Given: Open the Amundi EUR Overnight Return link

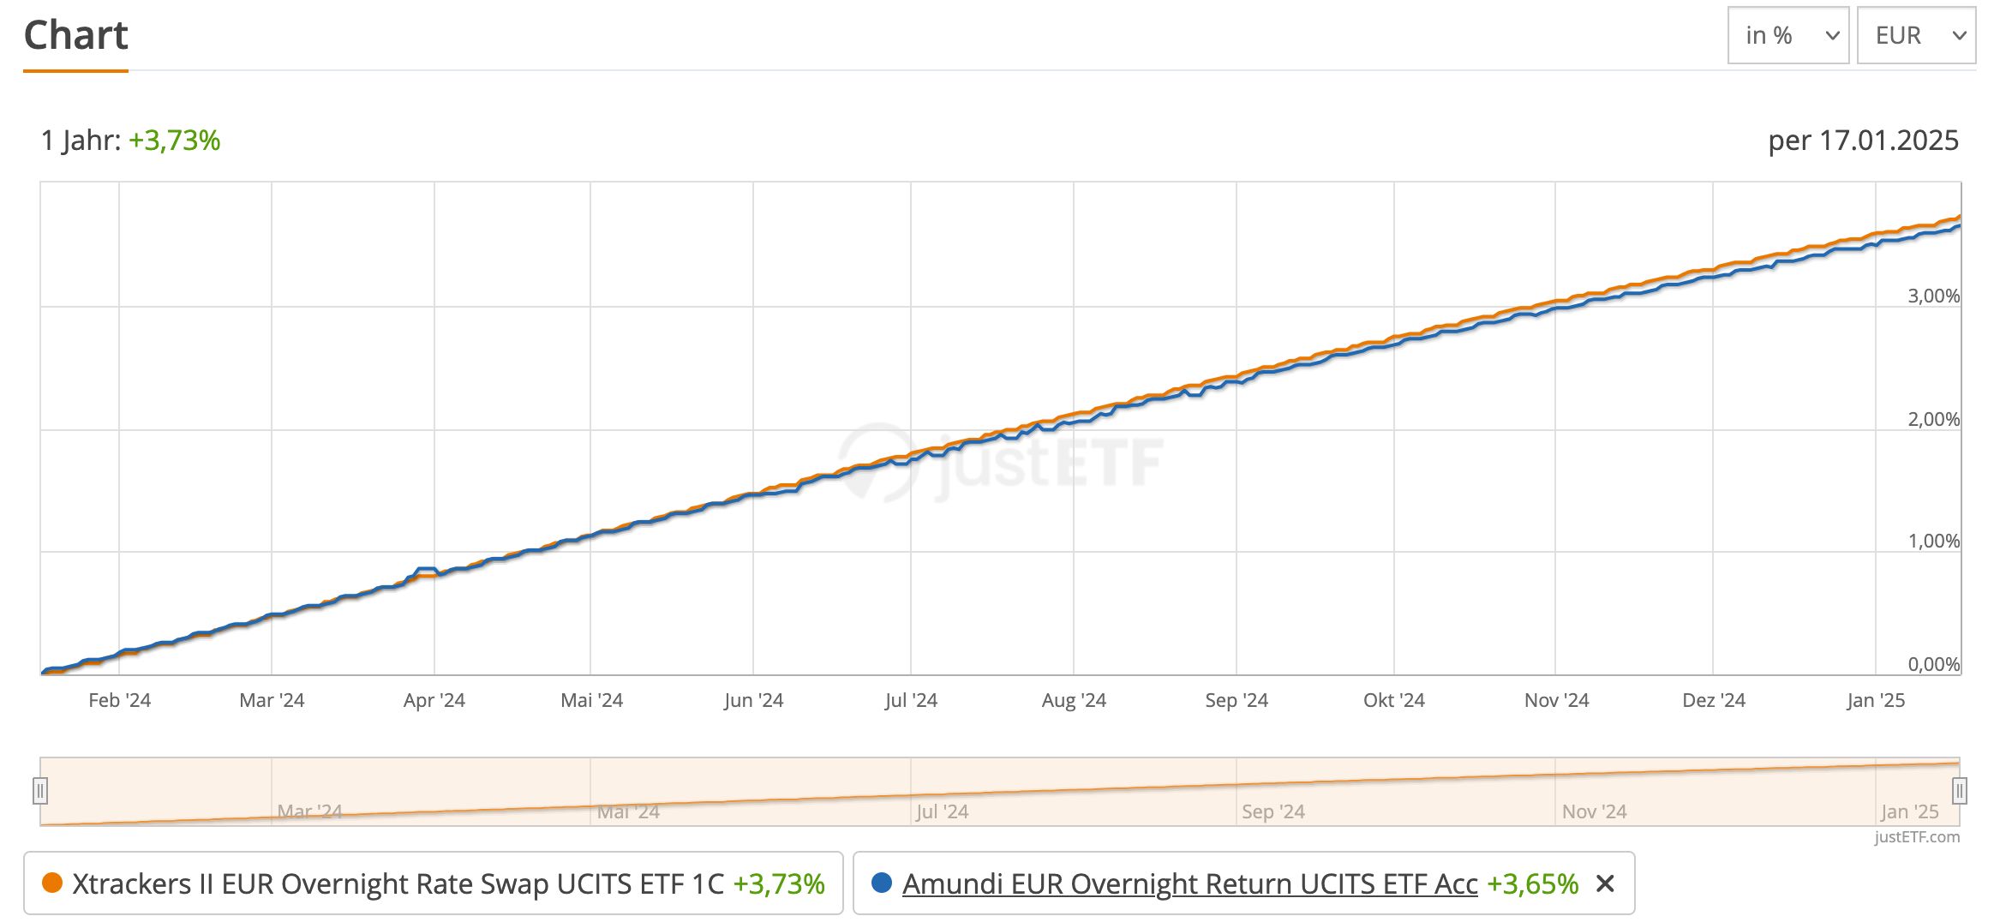Looking at the screenshot, I should point(1189,883).
